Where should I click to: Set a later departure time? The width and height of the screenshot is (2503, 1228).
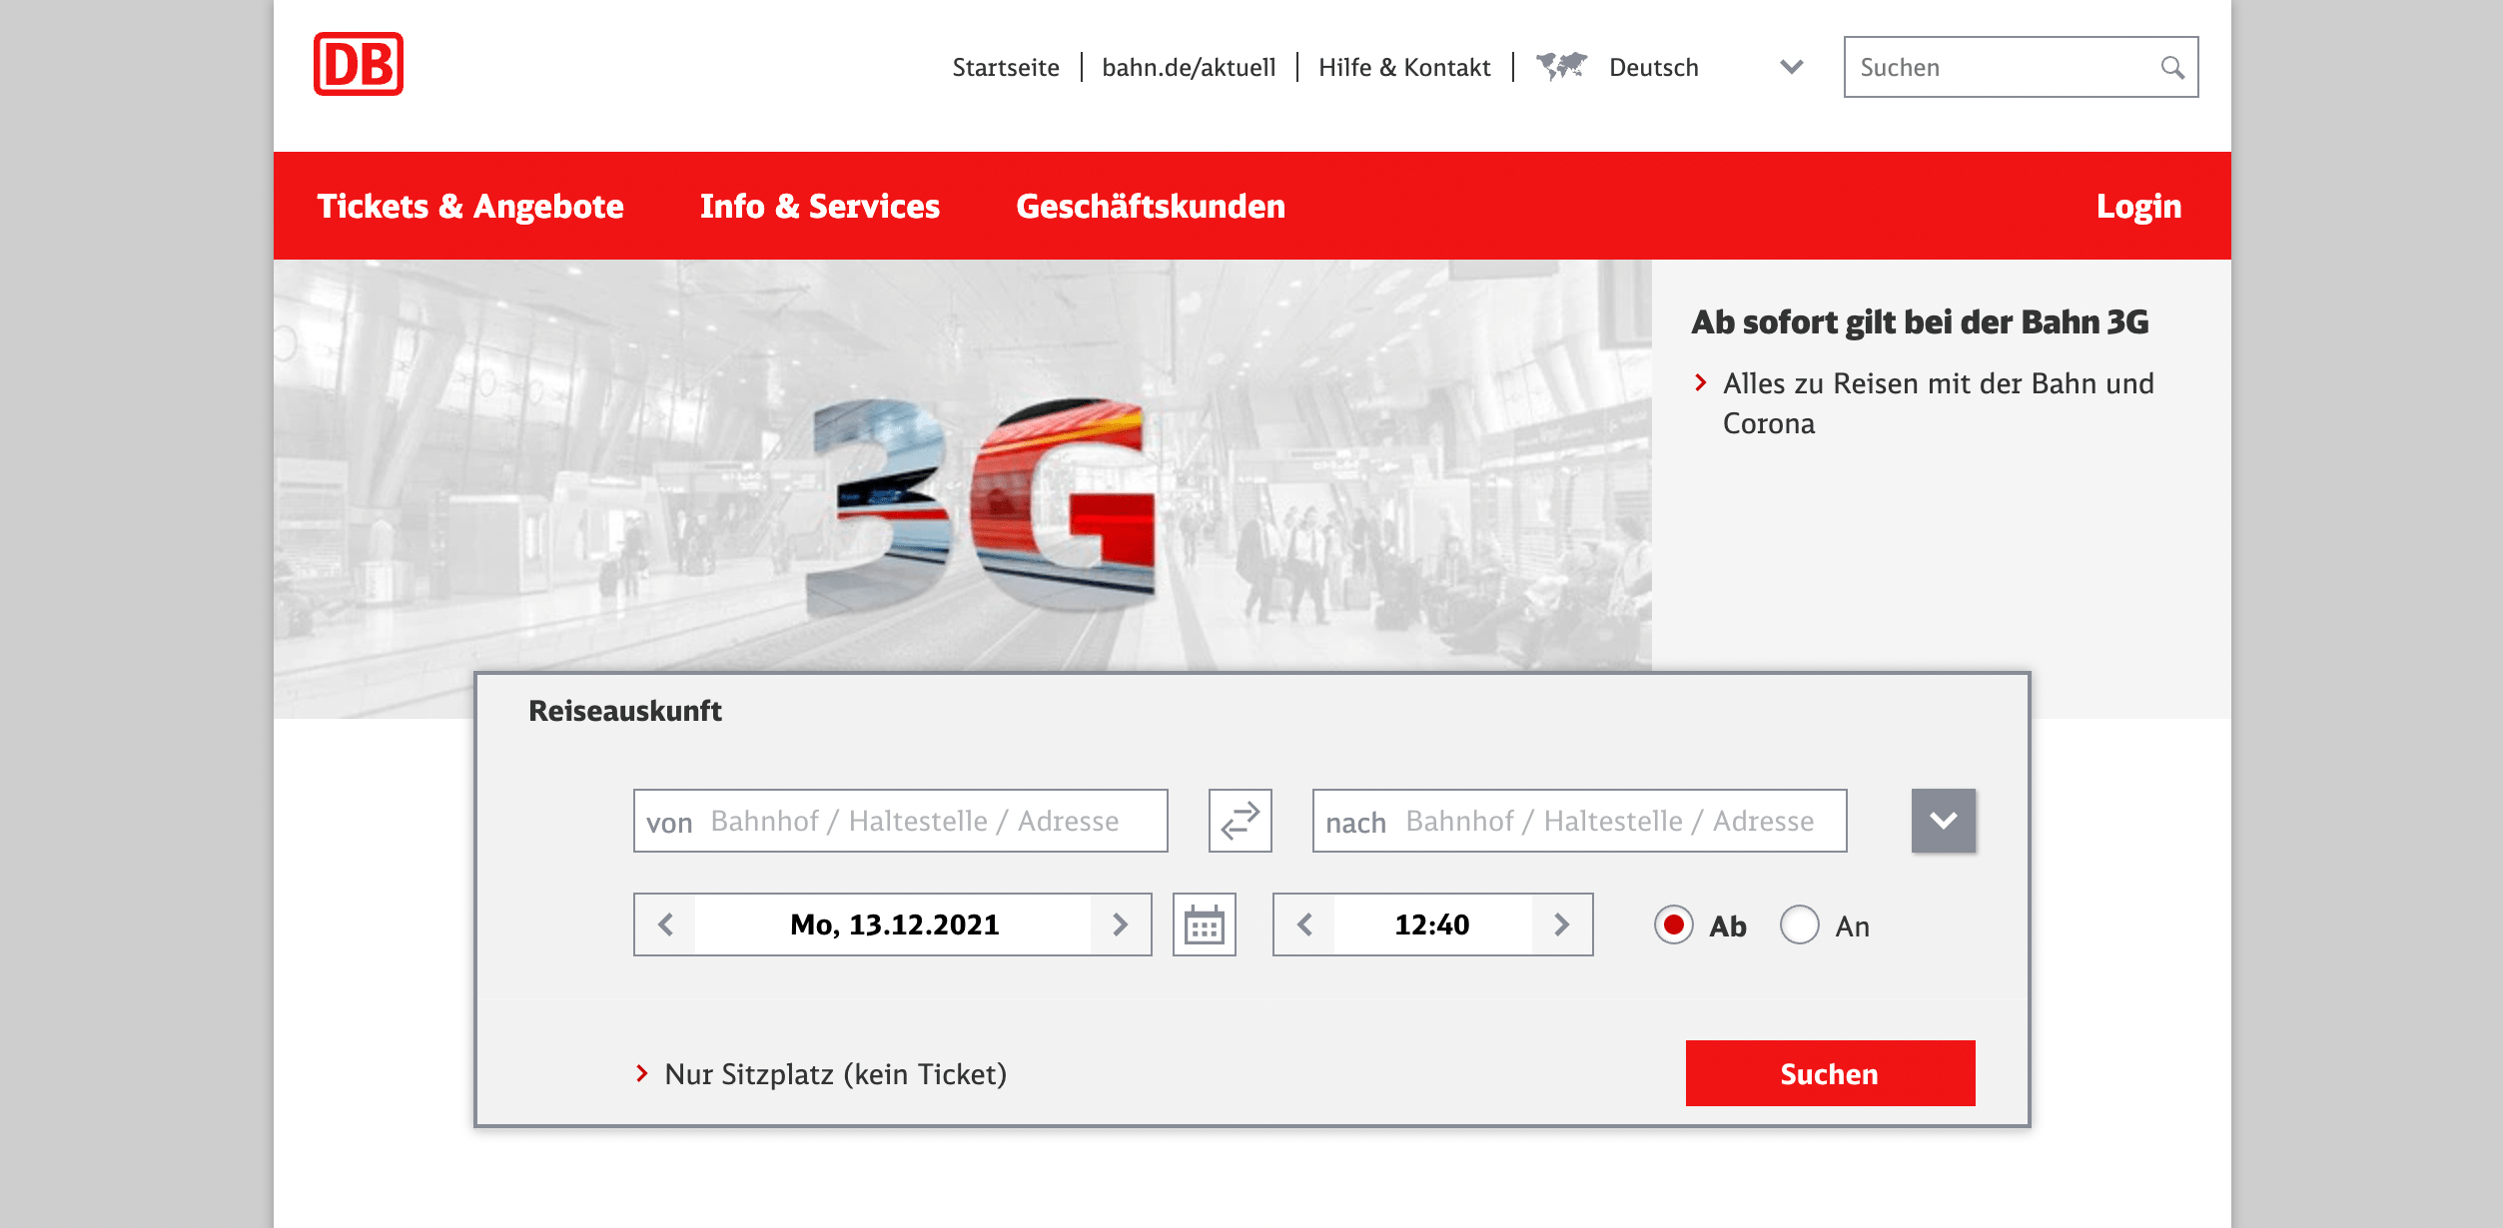(1561, 925)
